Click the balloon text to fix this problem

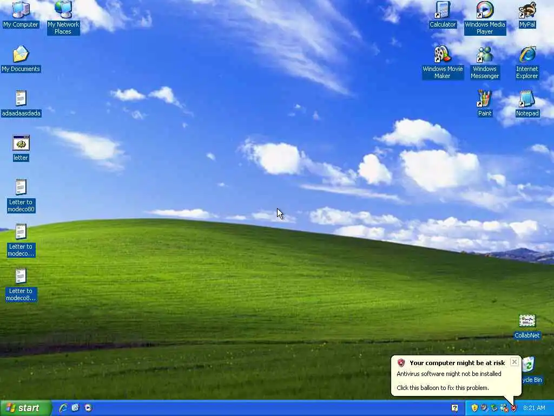pos(443,388)
